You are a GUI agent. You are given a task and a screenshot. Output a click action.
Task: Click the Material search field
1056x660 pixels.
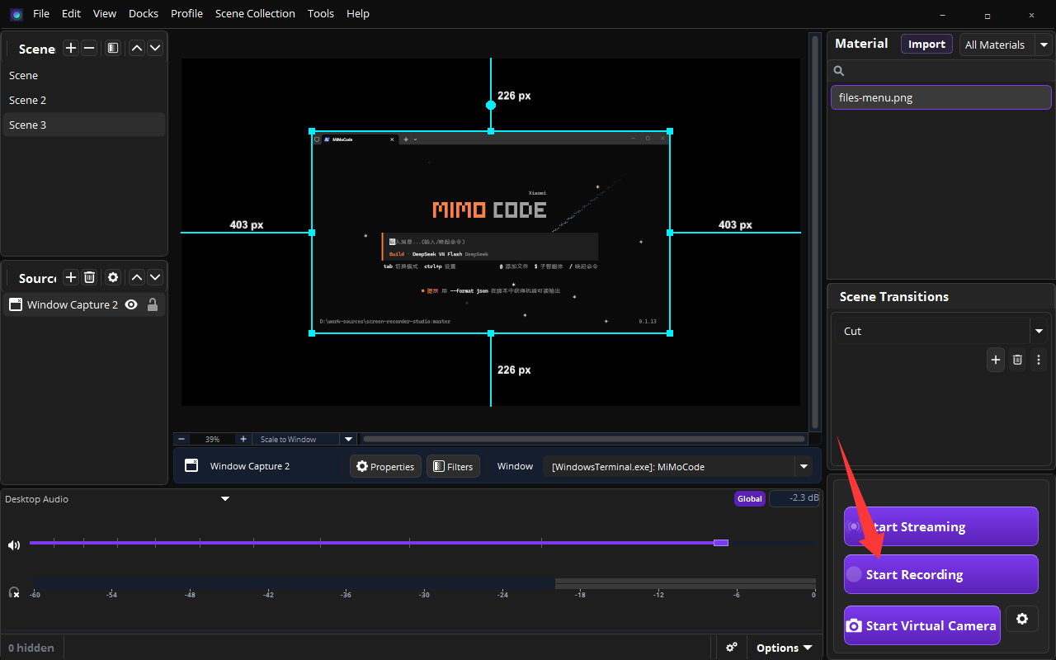coord(941,71)
